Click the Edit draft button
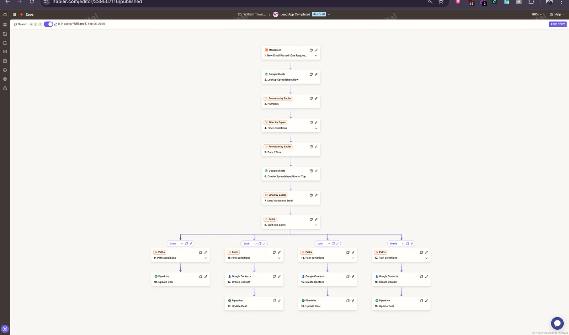569x335 pixels. [558, 24]
